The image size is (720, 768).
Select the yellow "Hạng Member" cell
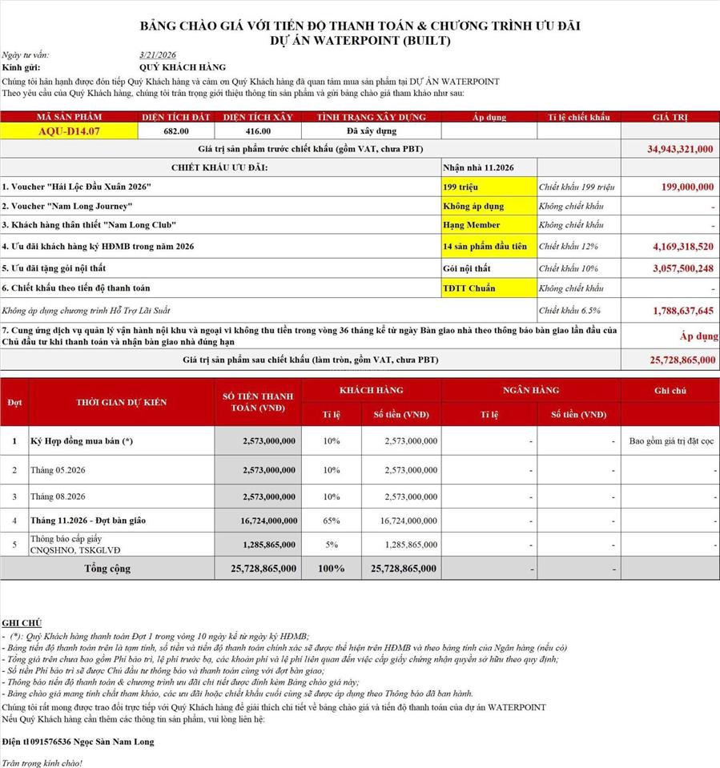tap(489, 225)
